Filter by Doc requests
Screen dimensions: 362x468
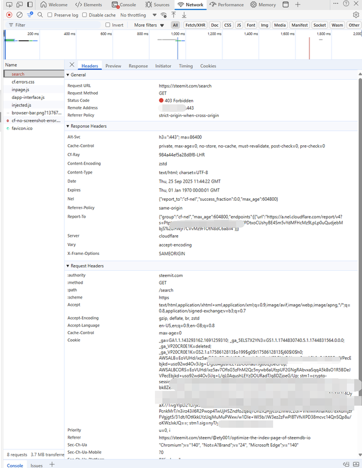215,25
